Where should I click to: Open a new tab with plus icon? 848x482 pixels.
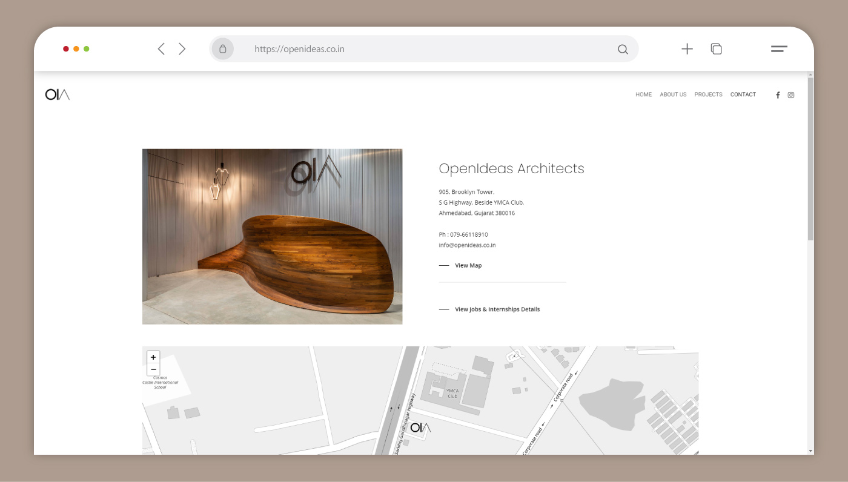coord(687,49)
